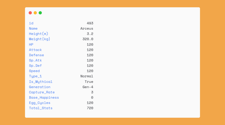Click the 'Speed' field label
The image size is (225, 125).
34,71
